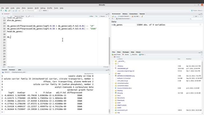
Task: Click the Open Project icon in main toolbar
Action: (x=9, y=11)
